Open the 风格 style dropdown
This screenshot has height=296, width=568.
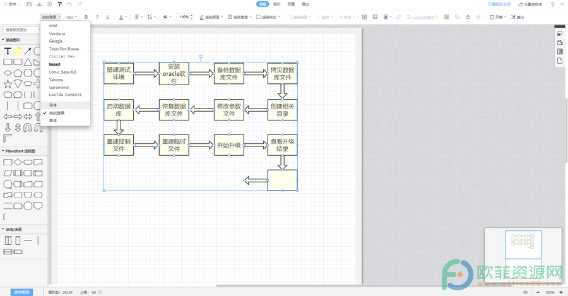tap(498, 17)
